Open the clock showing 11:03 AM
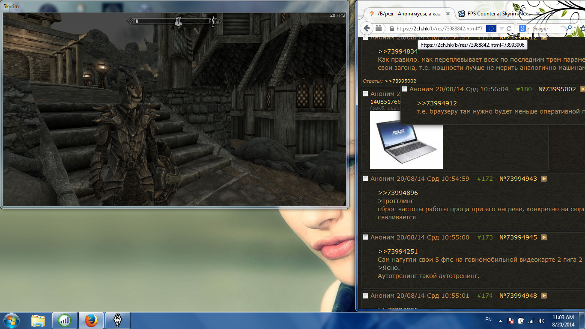 tap(564, 320)
